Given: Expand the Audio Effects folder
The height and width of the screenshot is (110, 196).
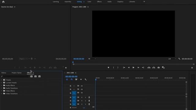Looking at the screenshot, I should pyautogui.click(x=1, y=86).
